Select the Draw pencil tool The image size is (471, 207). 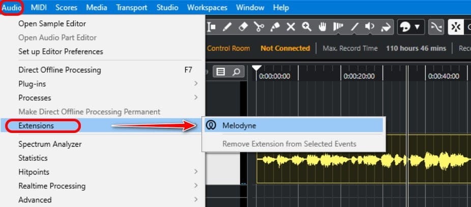[227, 27]
